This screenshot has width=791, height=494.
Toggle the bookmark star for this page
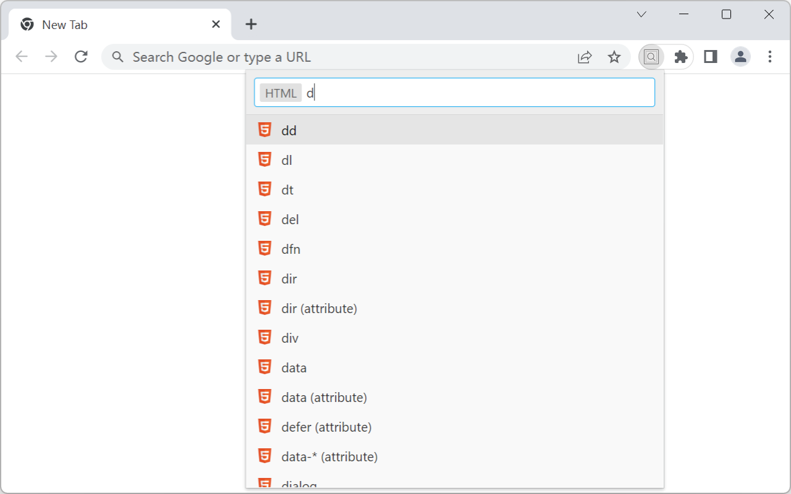coord(614,56)
